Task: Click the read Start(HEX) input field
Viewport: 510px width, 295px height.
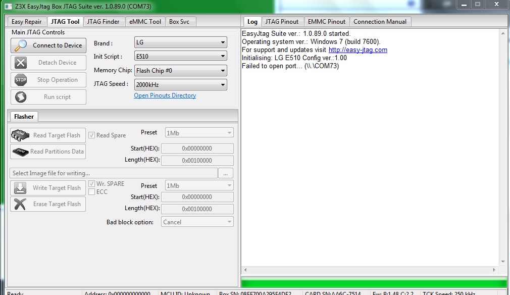Action: pos(197,149)
